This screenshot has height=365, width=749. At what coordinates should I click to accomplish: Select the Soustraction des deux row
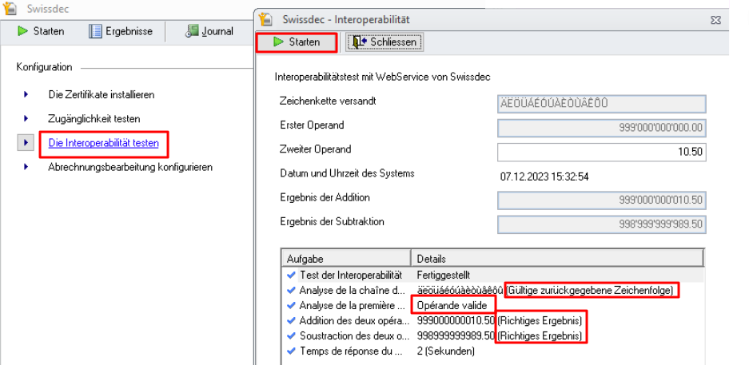pyautogui.click(x=493, y=336)
